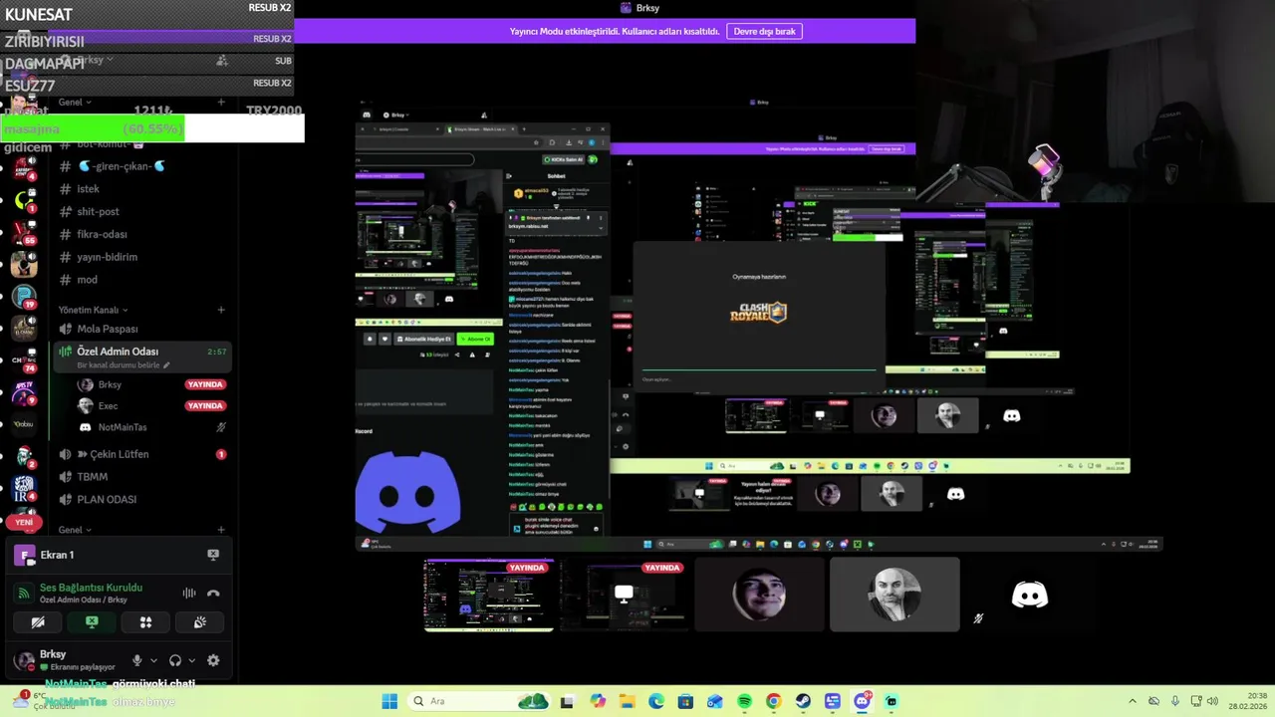Add channel to bottom Genel category
The image size is (1275, 717).
pos(221,530)
